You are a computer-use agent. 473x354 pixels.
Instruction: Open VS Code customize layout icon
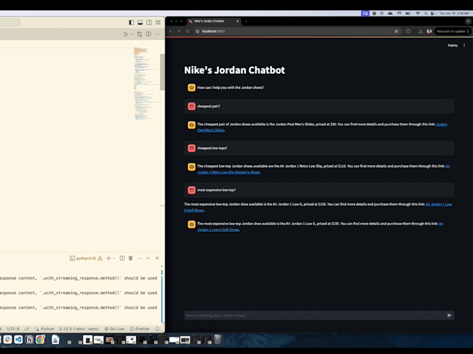point(158,22)
